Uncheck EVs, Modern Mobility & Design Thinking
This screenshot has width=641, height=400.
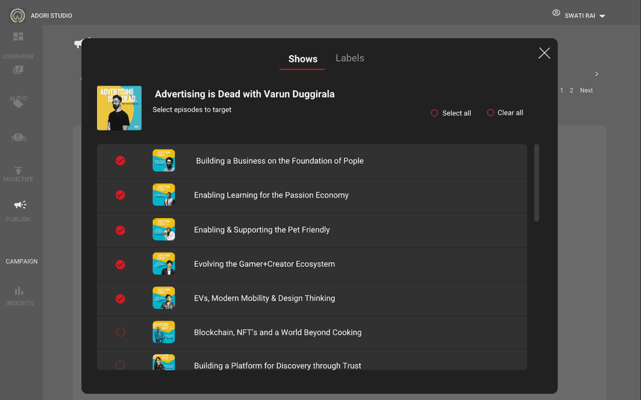click(x=120, y=299)
